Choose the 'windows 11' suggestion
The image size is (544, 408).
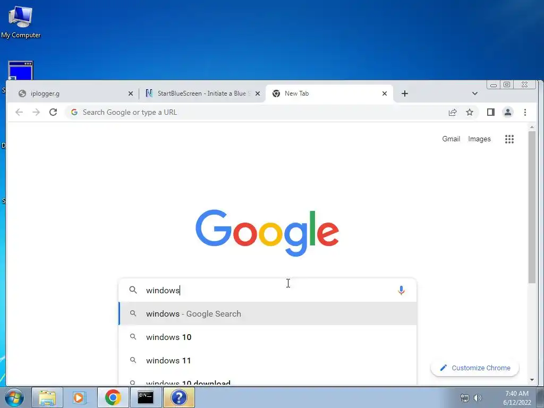[267, 361]
